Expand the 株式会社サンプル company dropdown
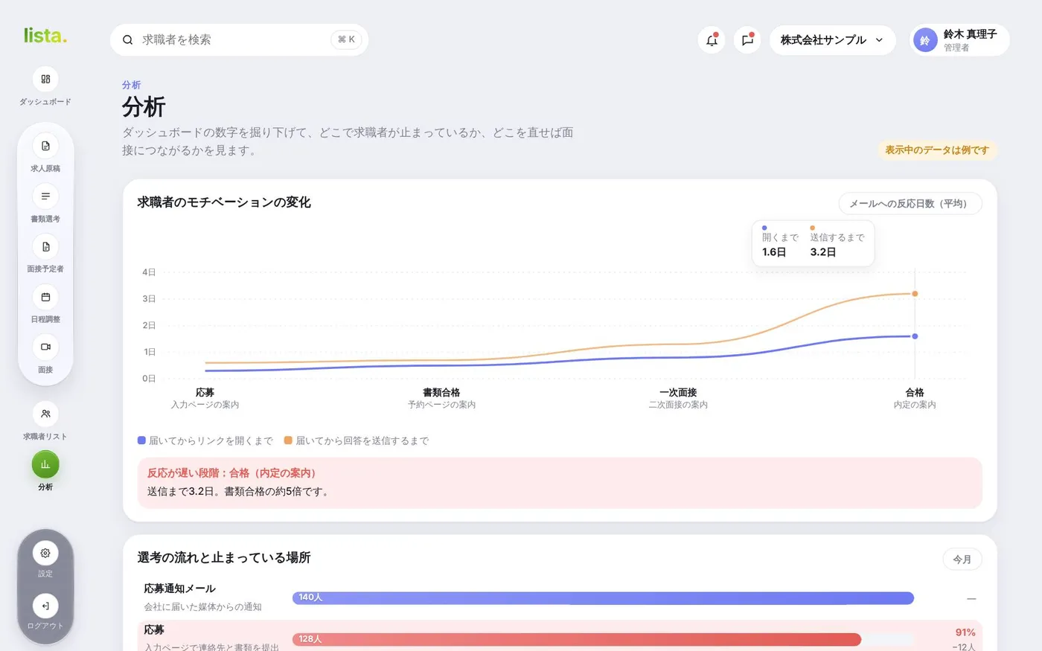Image resolution: width=1042 pixels, height=651 pixels. click(832, 40)
